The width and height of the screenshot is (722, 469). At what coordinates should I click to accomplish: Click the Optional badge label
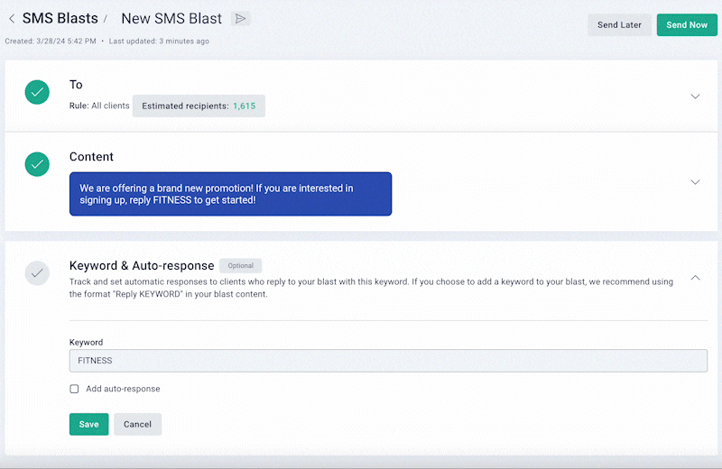pos(240,266)
